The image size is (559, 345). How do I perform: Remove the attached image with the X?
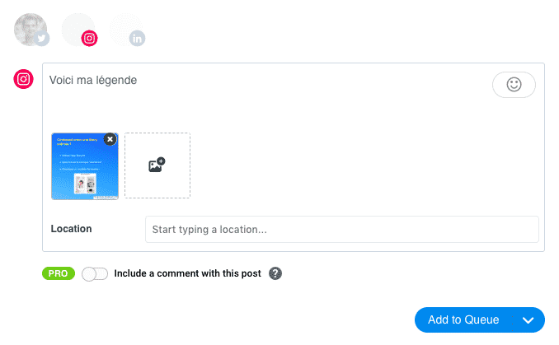(110, 140)
